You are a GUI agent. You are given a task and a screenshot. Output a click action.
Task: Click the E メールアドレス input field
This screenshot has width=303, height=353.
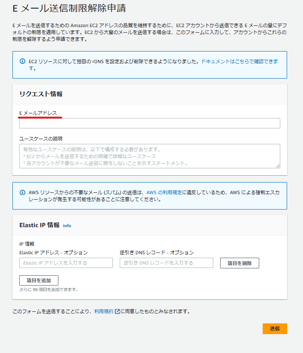pos(150,123)
